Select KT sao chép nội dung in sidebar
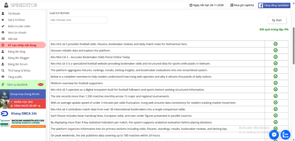 click(22, 45)
